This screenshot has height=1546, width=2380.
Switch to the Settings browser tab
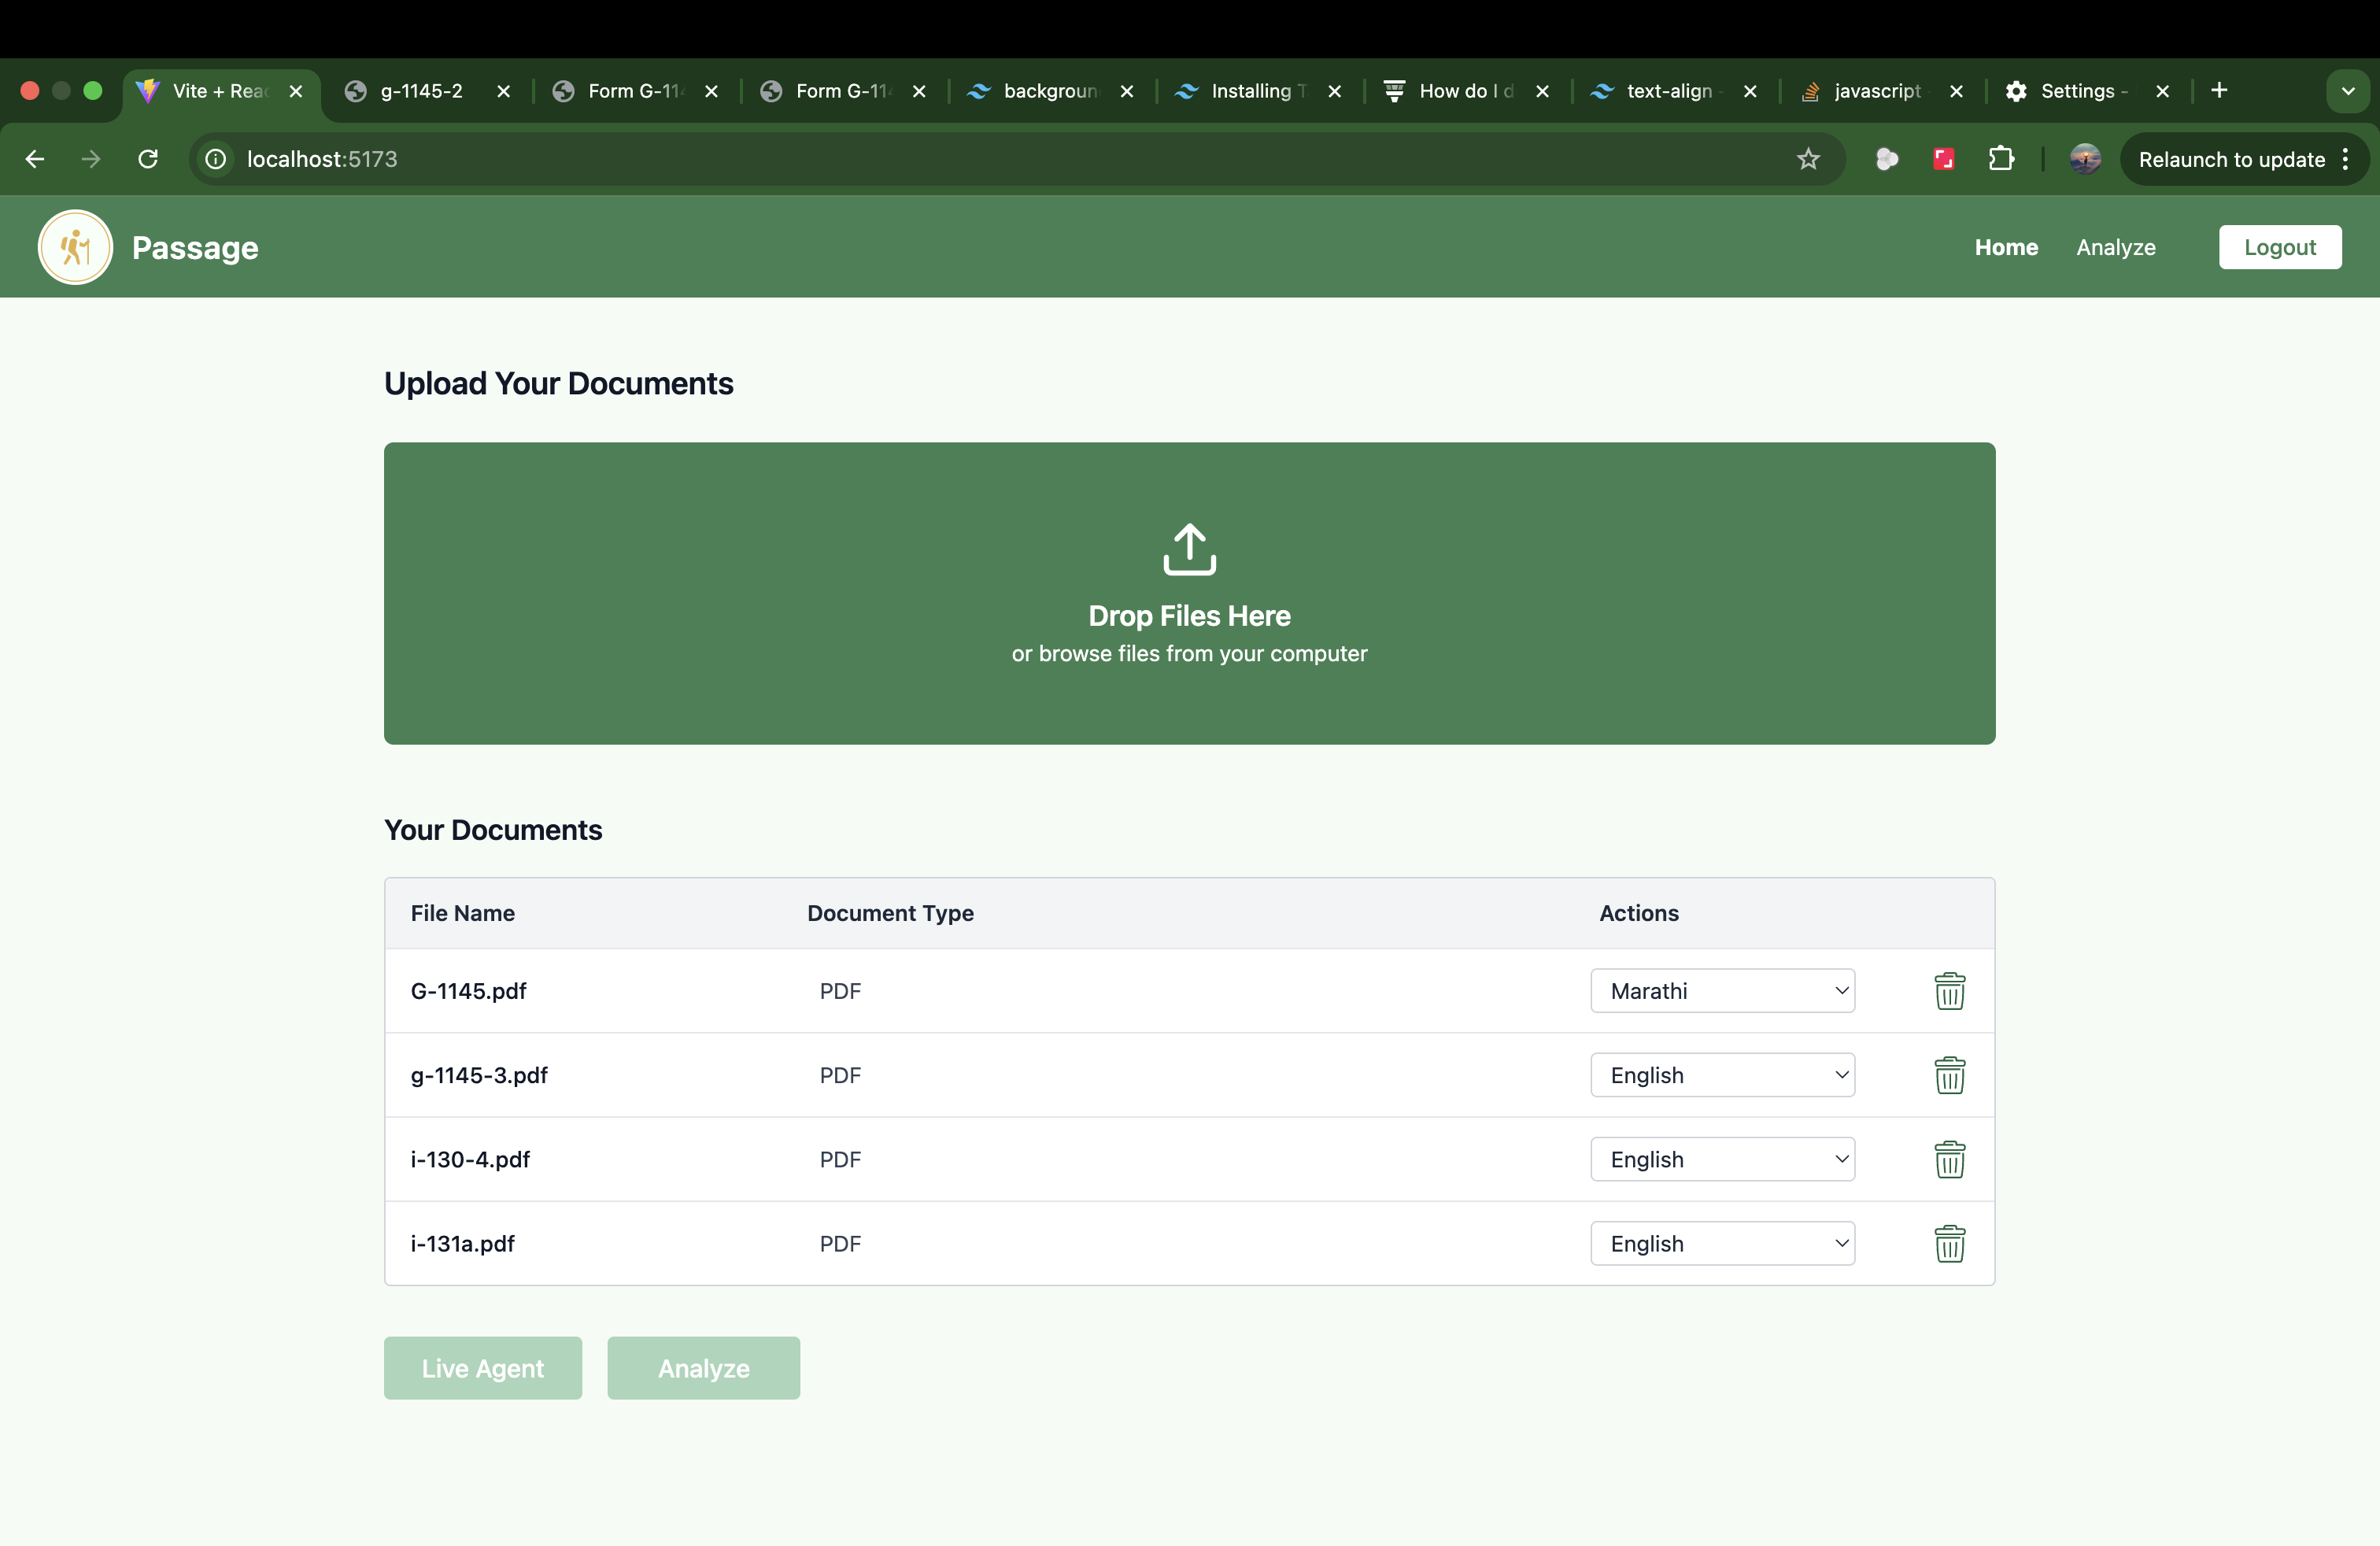2077,91
